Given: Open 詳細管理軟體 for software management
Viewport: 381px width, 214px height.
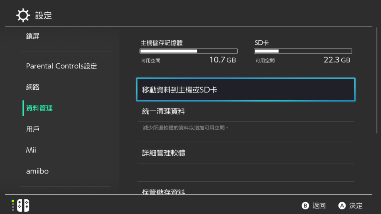Looking at the screenshot, I should [164, 153].
